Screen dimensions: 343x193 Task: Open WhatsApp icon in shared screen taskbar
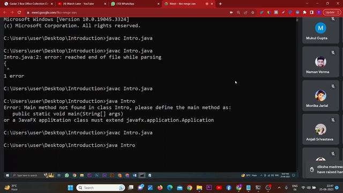click(x=66, y=175)
